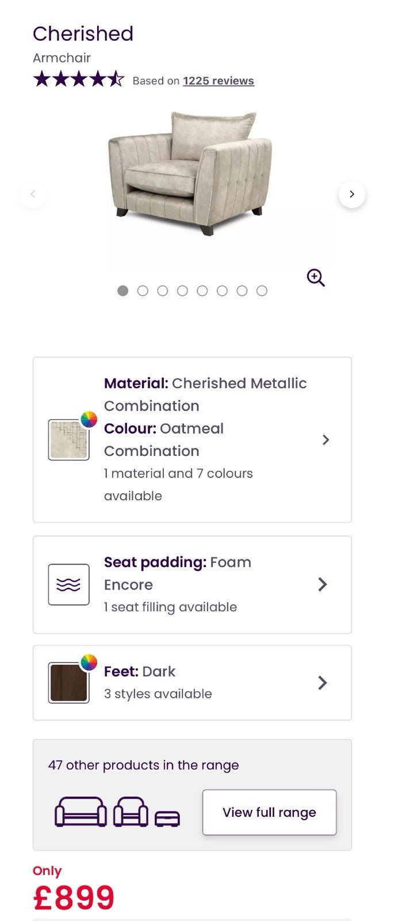Click the main armchair product image
The image size is (406, 921).
click(190, 173)
